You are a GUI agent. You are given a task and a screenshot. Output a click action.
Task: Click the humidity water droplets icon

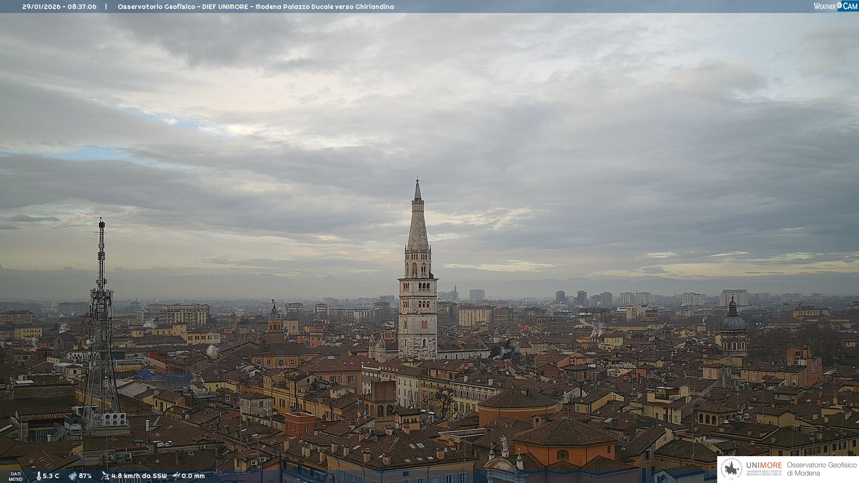click(x=72, y=476)
